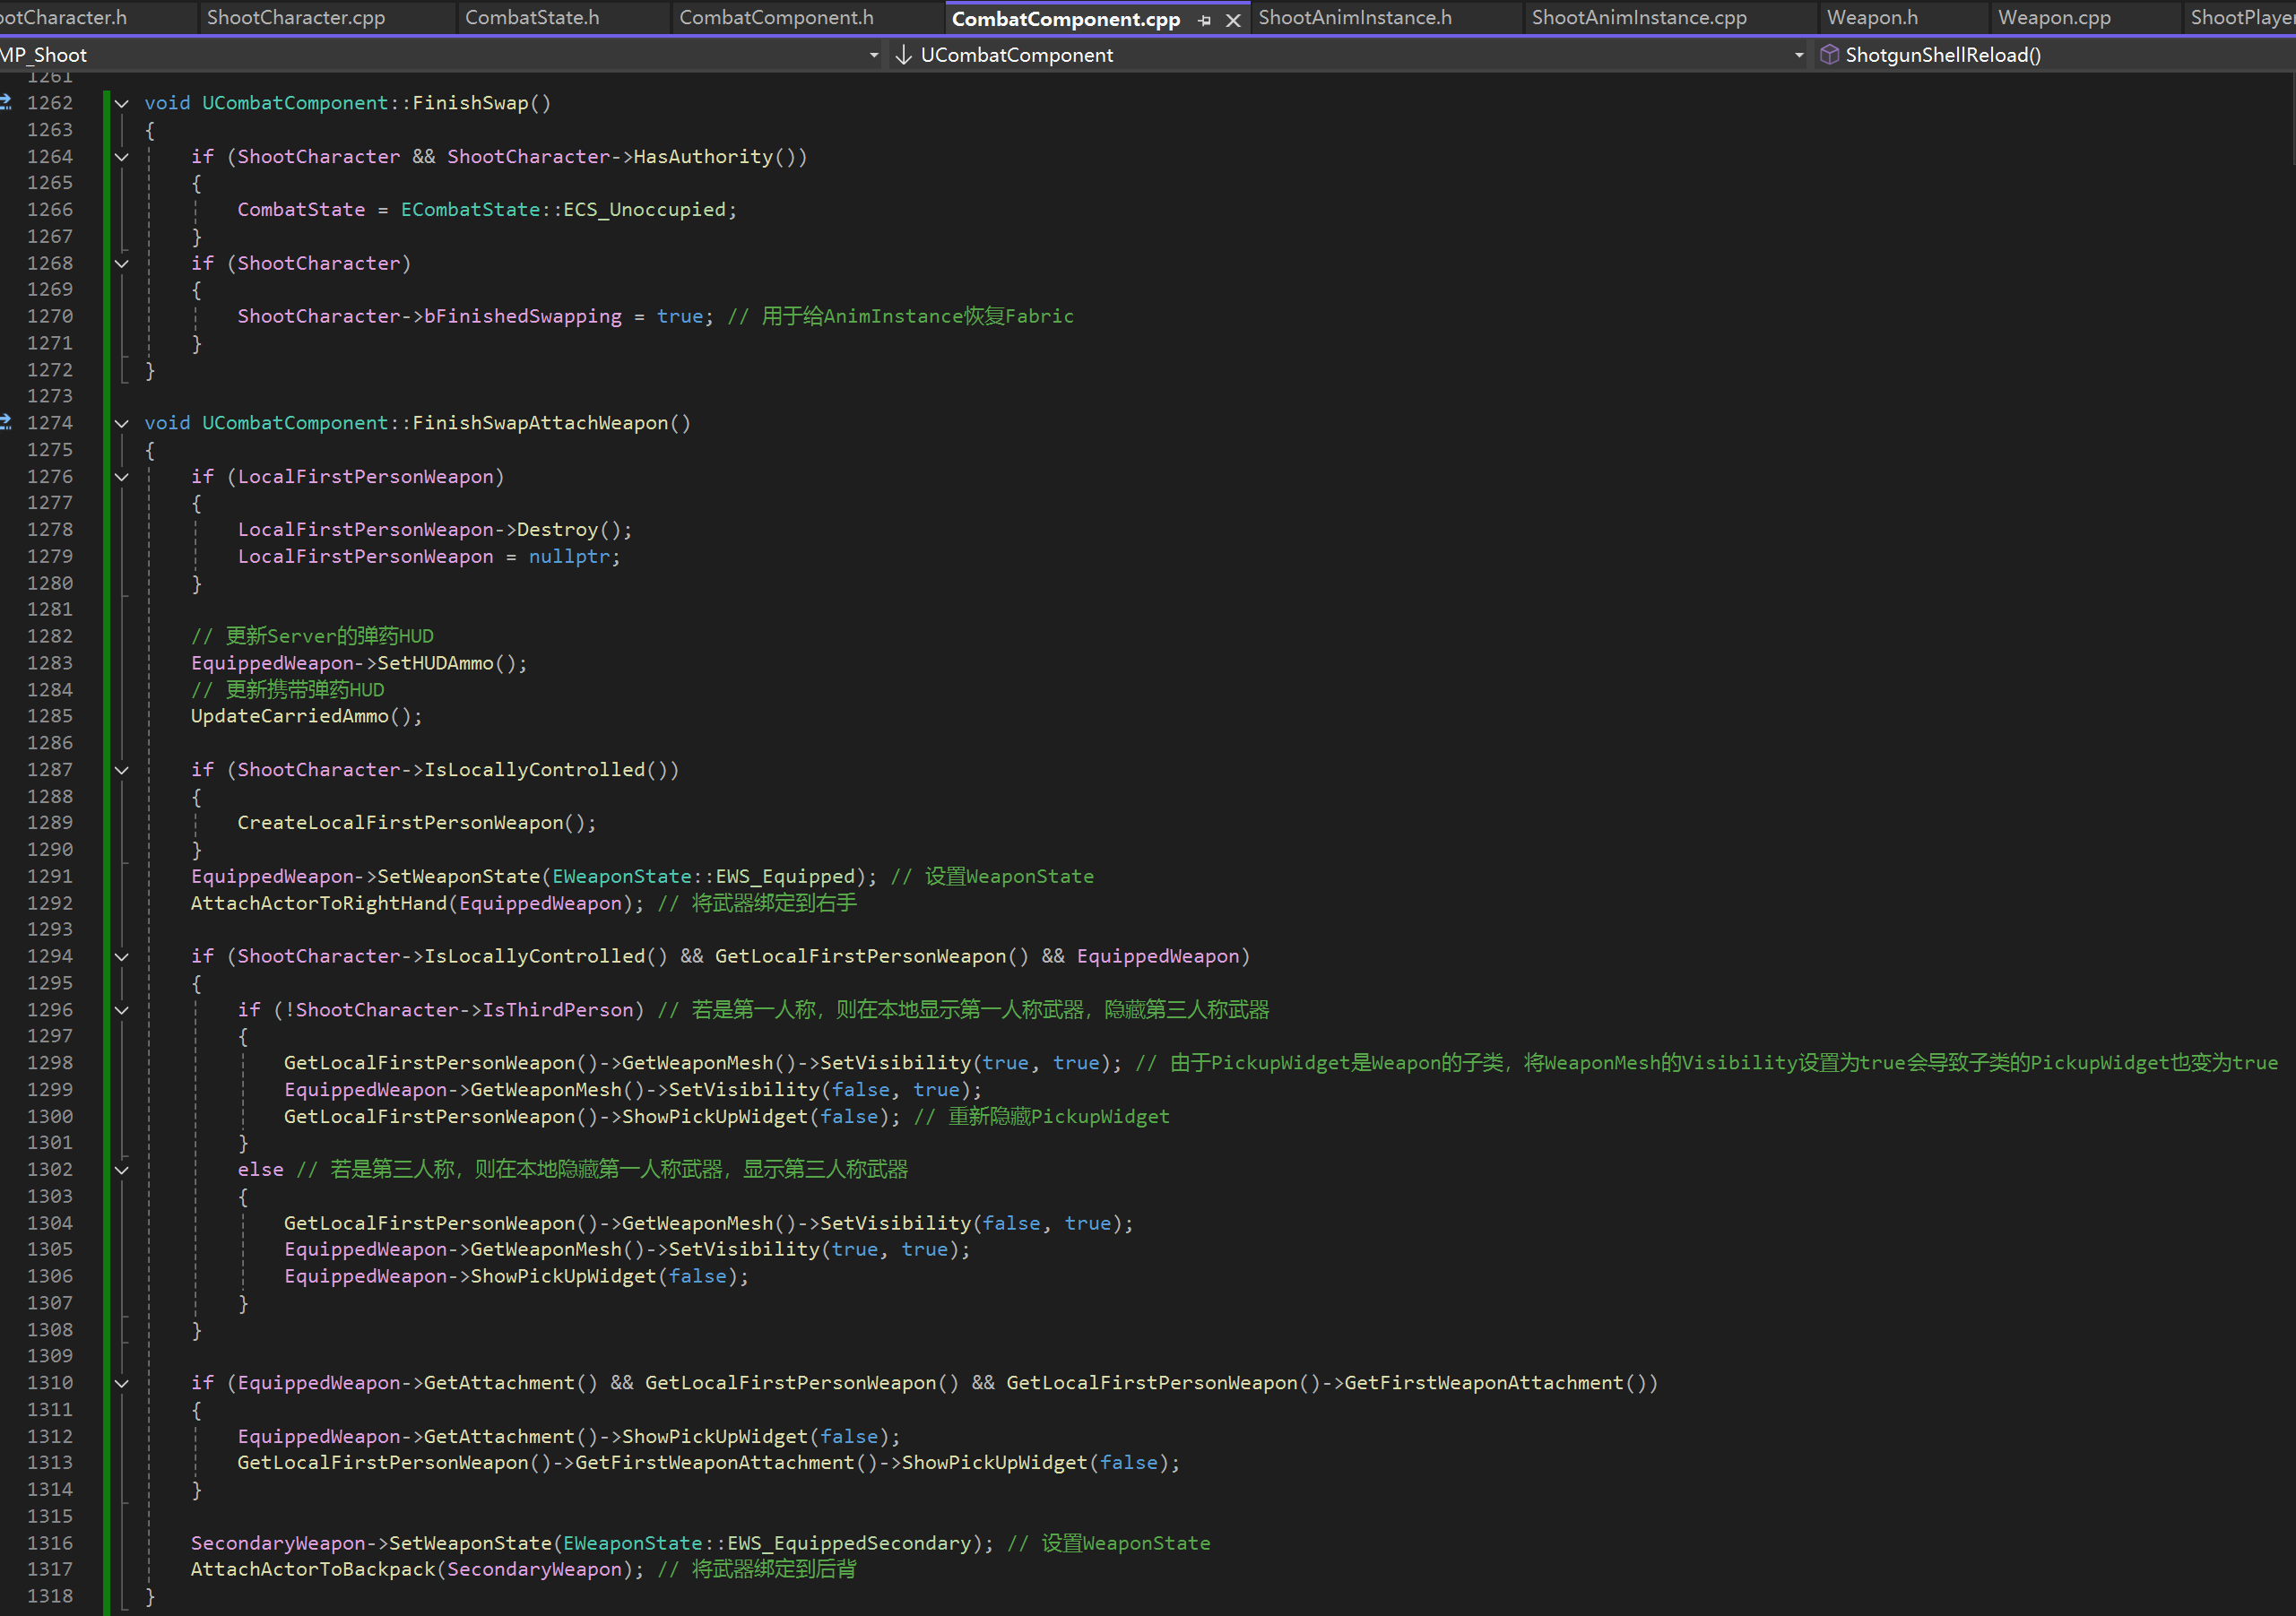The width and height of the screenshot is (2296, 1616).
Task: Close the CombatComponent.cpp tab
Action: pyautogui.click(x=1233, y=20)
